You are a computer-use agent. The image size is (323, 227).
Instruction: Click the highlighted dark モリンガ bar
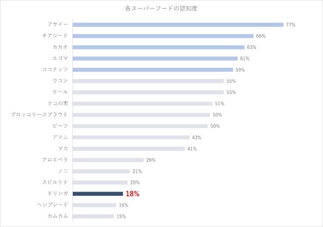click(x=97, y=194)
